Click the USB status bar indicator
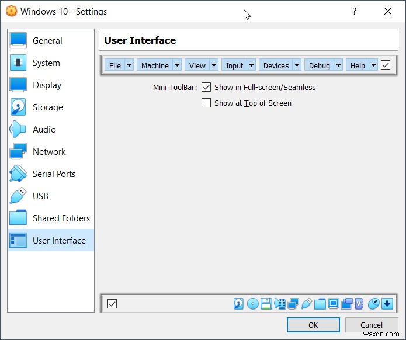Screen dimensions: 406x340 click(307, 304)
